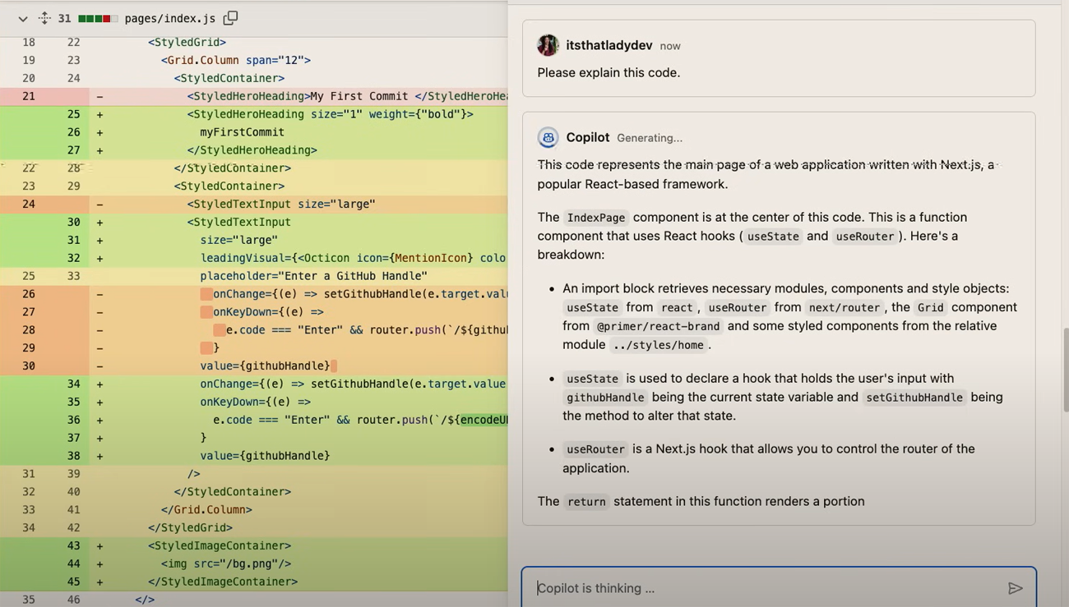Click the paper-plane send icon
The height and width of the screenshot is (607, 1069).
pos(1016,588)
